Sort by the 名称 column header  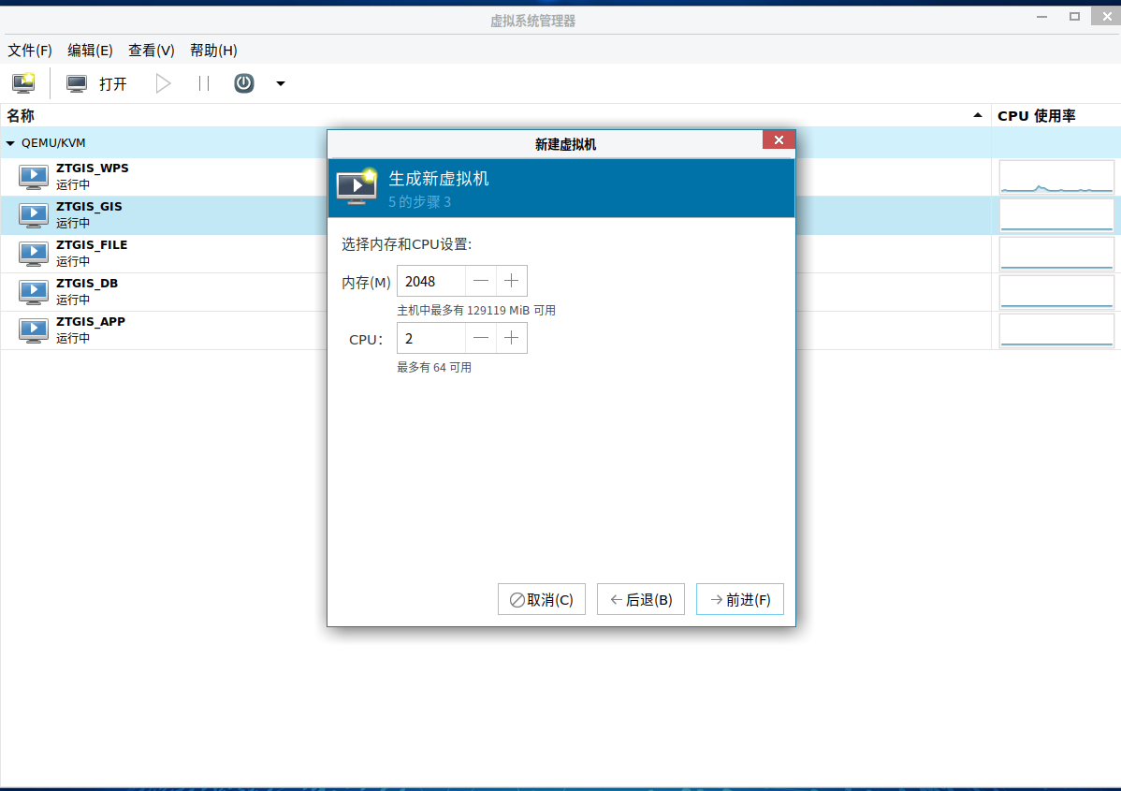pos(21,115)
